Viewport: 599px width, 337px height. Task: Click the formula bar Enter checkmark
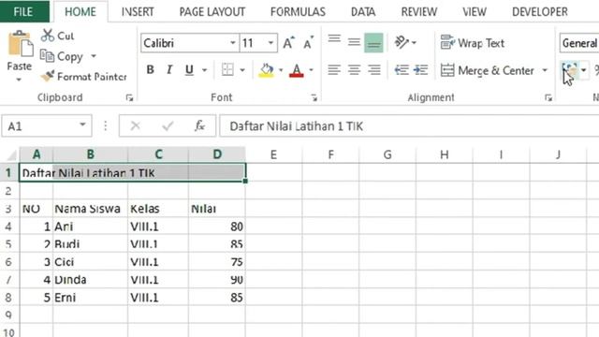pos(168,125)
